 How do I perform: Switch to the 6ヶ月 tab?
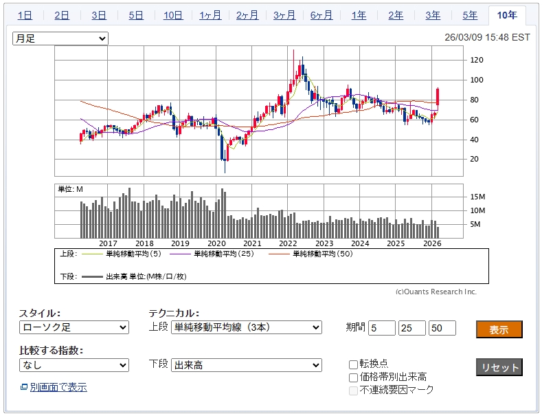point(321,15)
